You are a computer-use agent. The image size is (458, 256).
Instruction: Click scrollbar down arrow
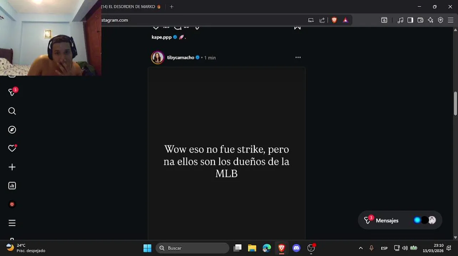(456, 237)
